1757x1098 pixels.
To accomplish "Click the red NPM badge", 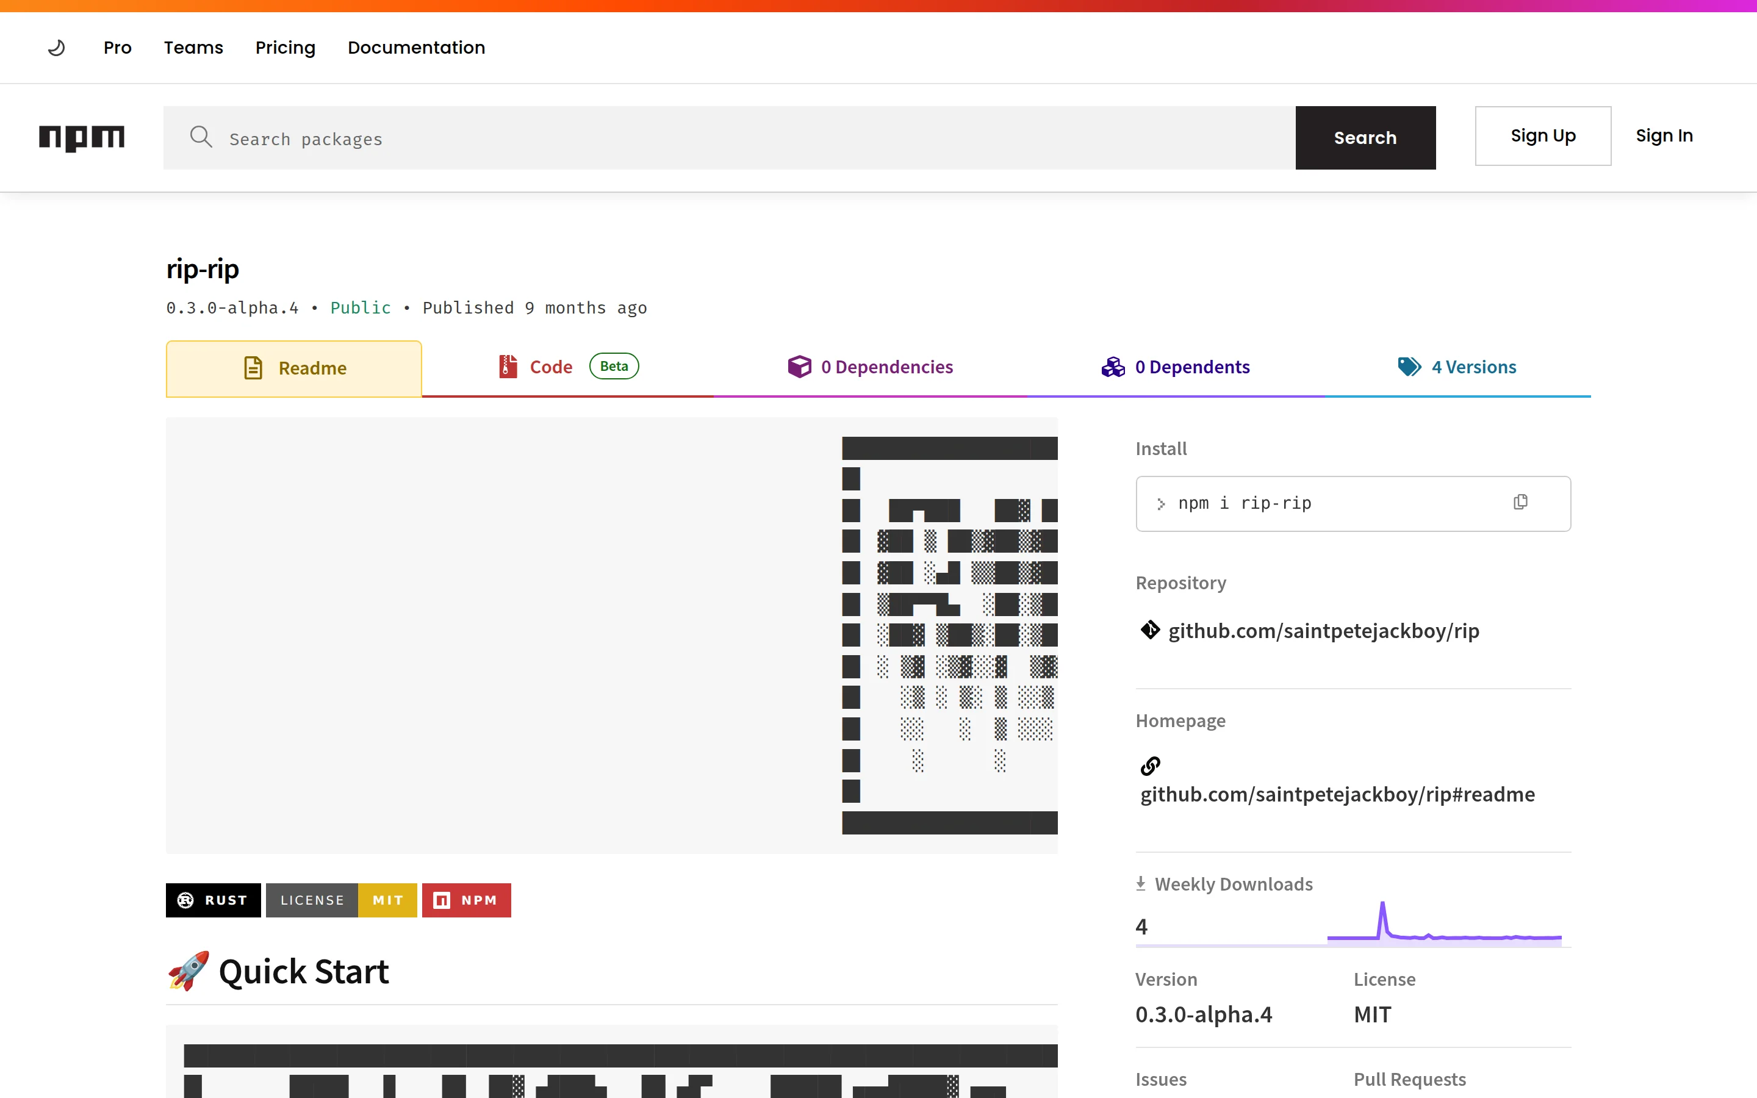I will 466,900.
